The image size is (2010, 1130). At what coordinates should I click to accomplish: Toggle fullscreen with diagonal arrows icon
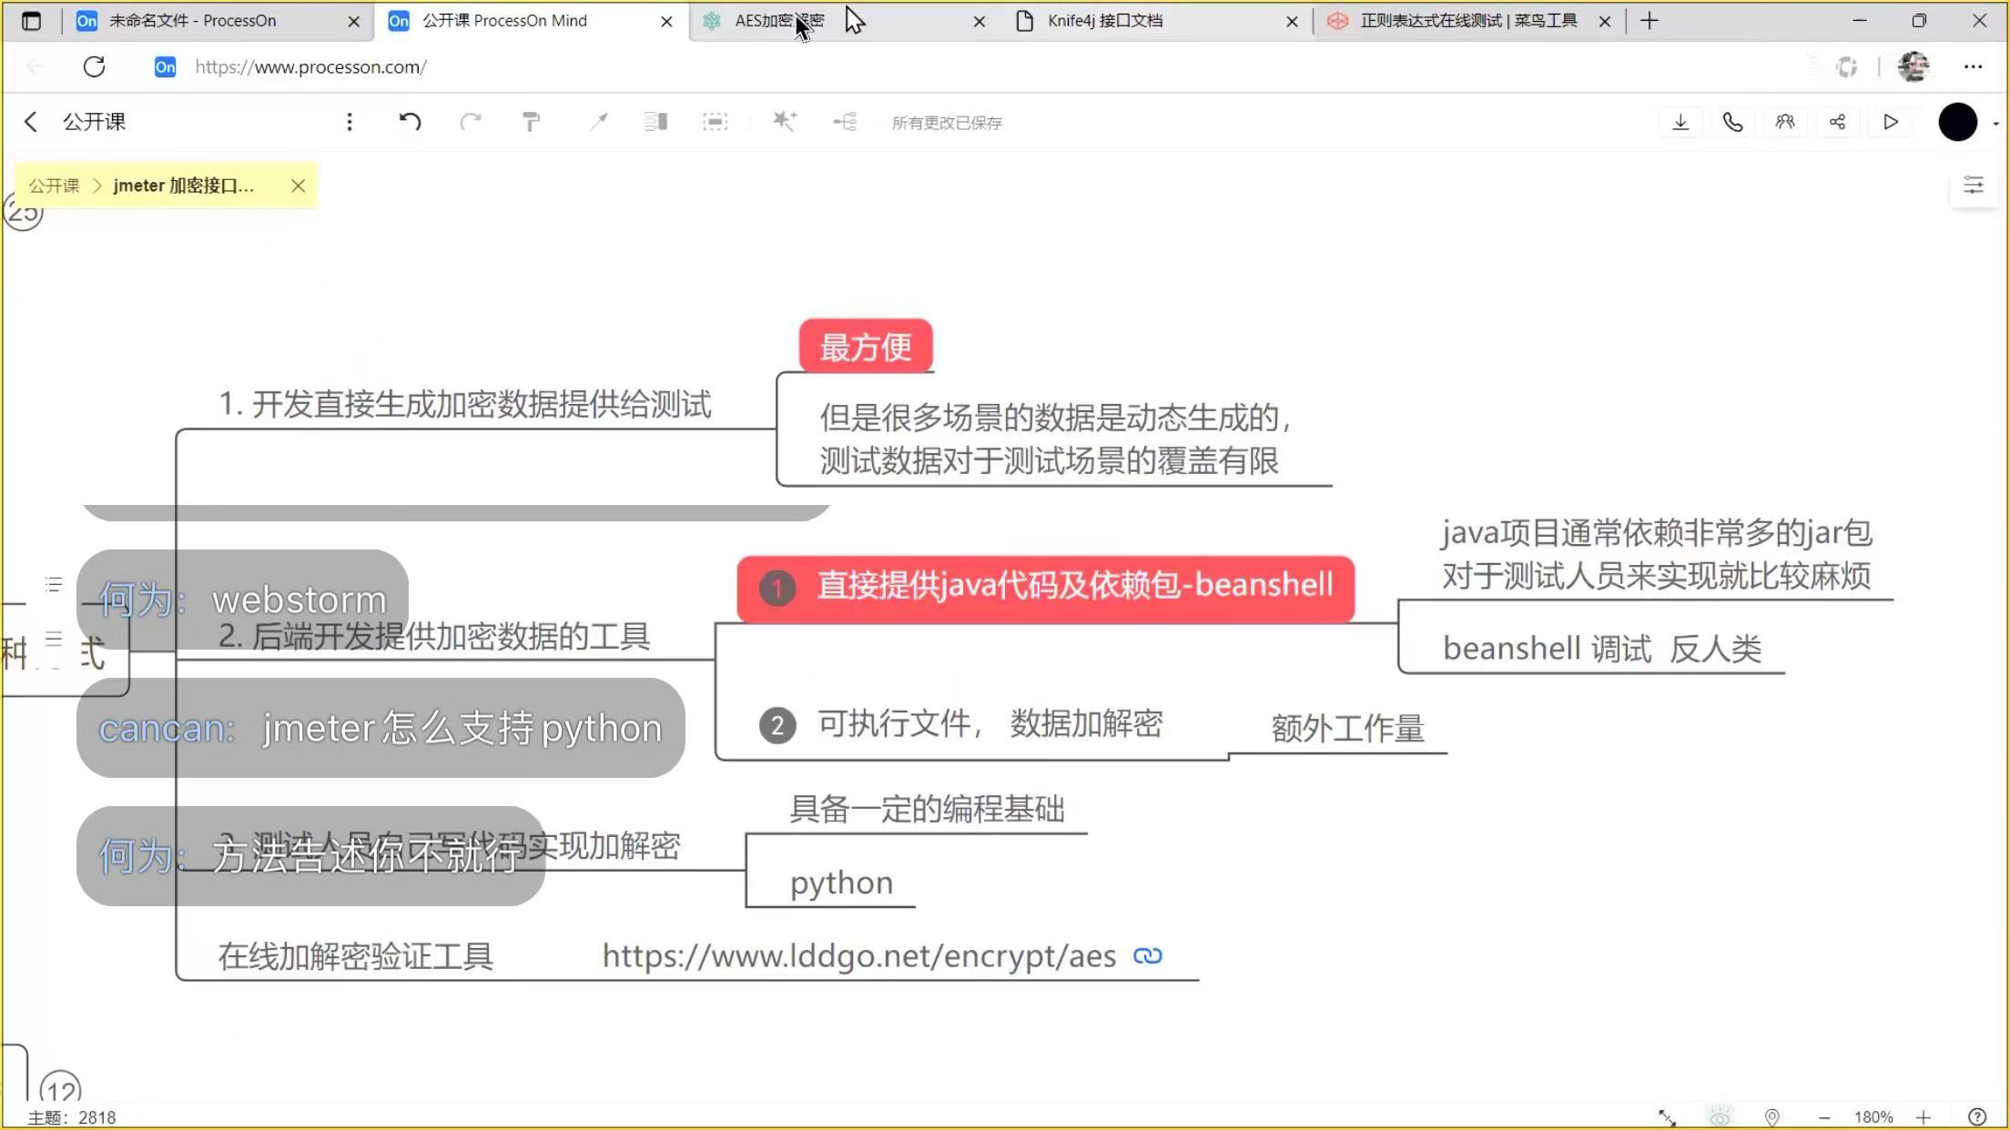pos(1667,1116)
